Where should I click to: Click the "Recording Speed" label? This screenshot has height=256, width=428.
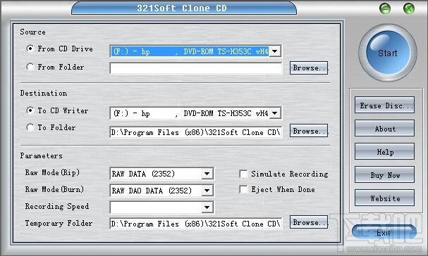tap(57, 207)
